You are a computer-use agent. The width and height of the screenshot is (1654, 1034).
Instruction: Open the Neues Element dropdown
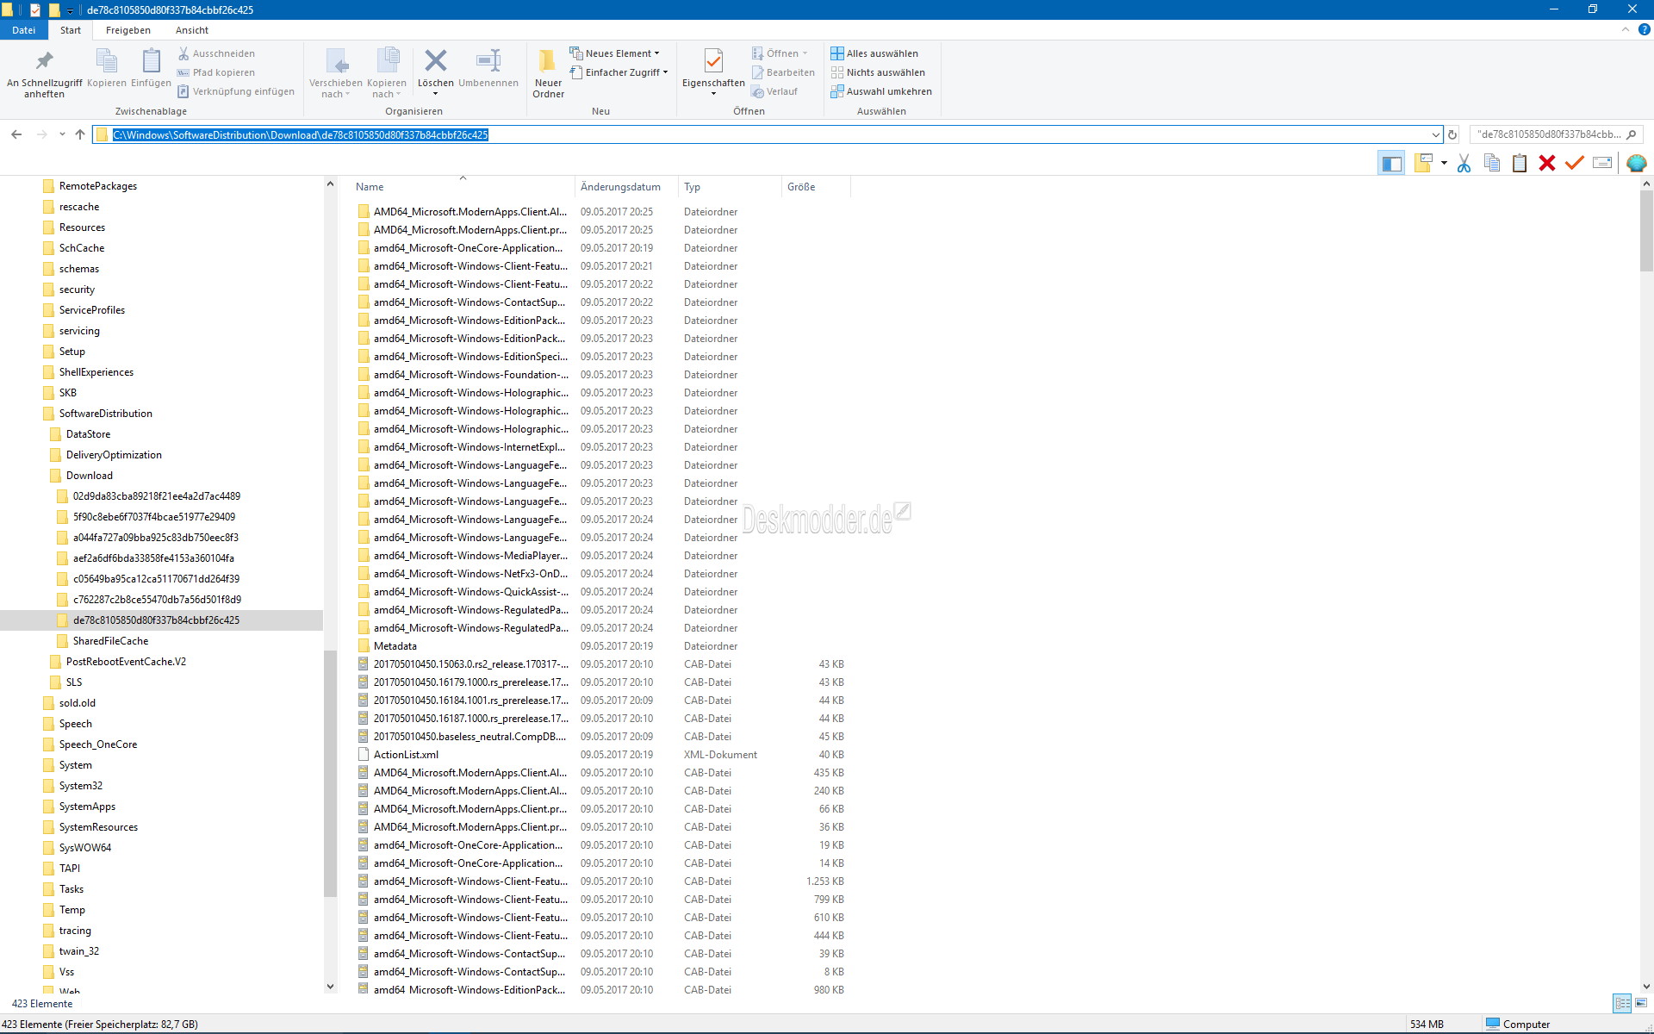[x=614, y=53]
